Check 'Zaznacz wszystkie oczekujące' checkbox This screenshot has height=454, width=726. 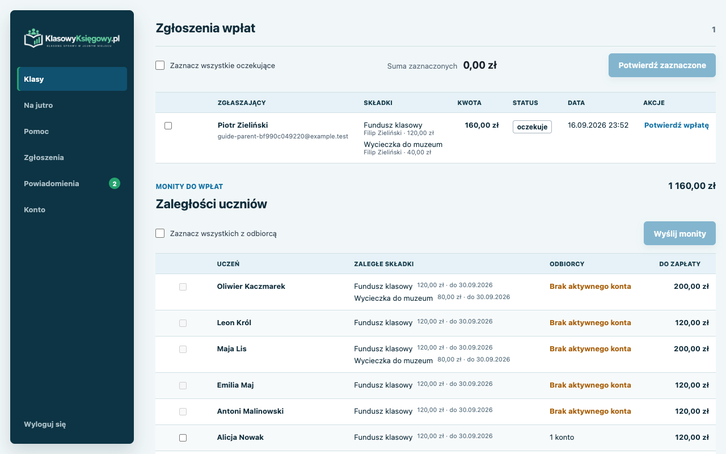pyautogui.click(x=160, y=65)
